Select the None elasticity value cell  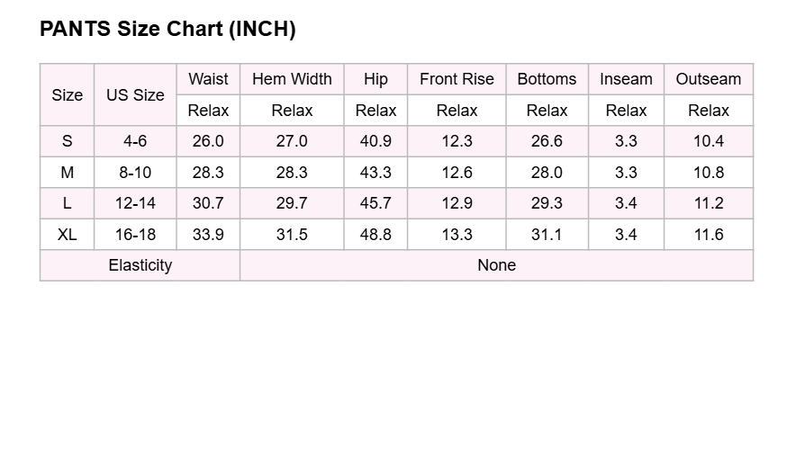pyautogui.click(x=497, y=265)
